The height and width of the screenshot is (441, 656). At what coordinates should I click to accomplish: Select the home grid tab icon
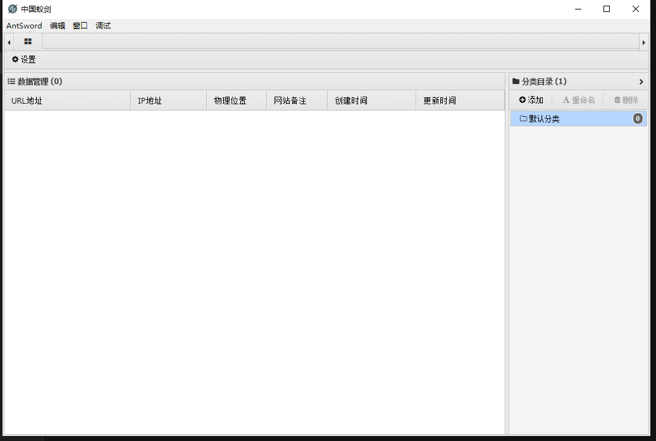click(28, 41)
